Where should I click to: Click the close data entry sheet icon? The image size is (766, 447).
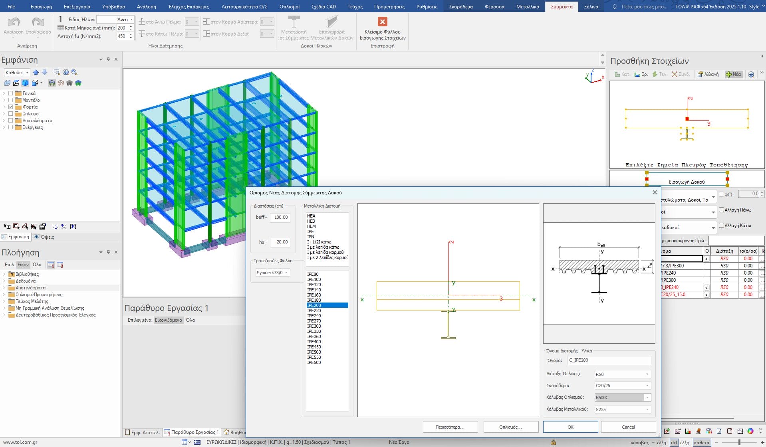tap(382, 22)
